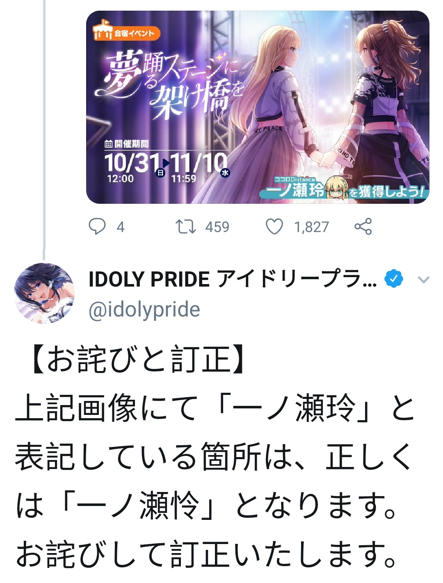Tap the 459 retweet count
This screenshot has width=443, height=583.
click(x=217, y=227)
